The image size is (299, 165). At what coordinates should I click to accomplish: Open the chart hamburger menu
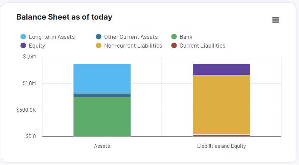[x=276, y=20]
